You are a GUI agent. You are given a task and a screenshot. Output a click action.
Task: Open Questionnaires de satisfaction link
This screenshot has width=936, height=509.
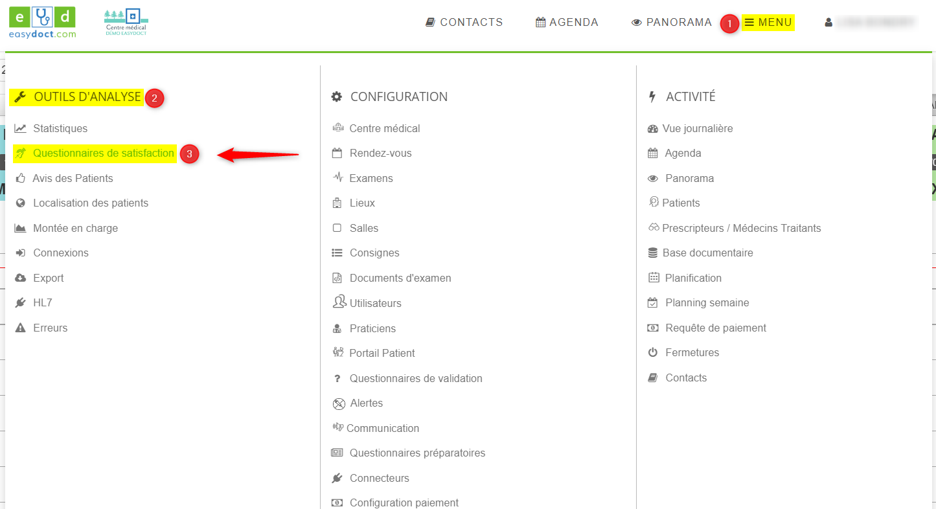point(104,153)
